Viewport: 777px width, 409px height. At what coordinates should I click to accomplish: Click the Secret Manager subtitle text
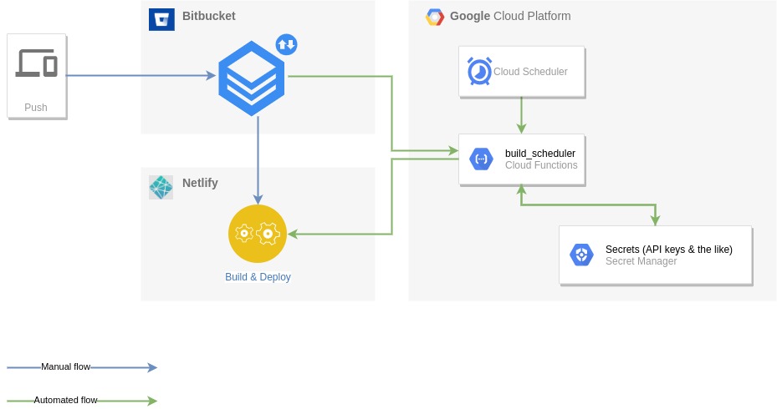[641, 261]
